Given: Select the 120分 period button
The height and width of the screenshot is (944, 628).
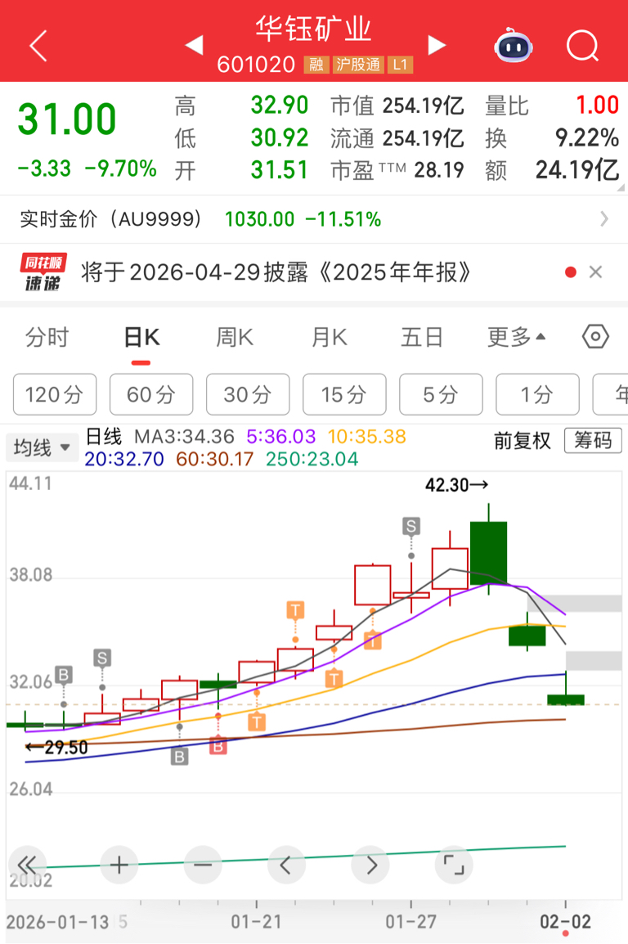Looking at the screenshot, I should 55,394.
